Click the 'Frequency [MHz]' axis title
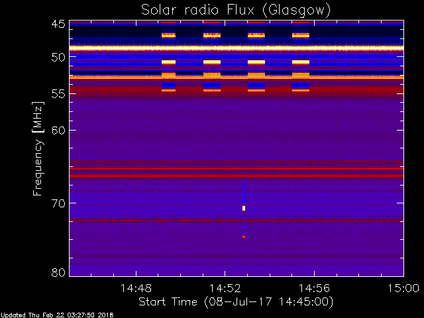Image resolution: width=424 pixels, height=318 pixels. pos(38,148)
